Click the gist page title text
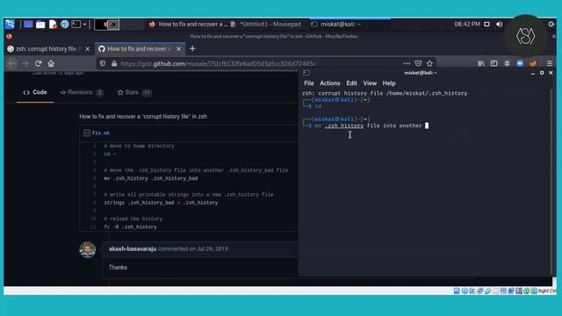This screenshot has height=316, width=562. point(143,117)
